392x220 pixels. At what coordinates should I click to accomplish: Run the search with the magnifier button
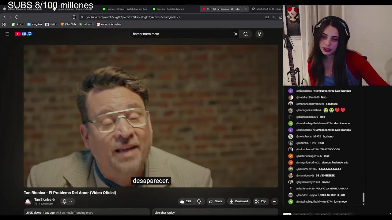coord(246,34)
